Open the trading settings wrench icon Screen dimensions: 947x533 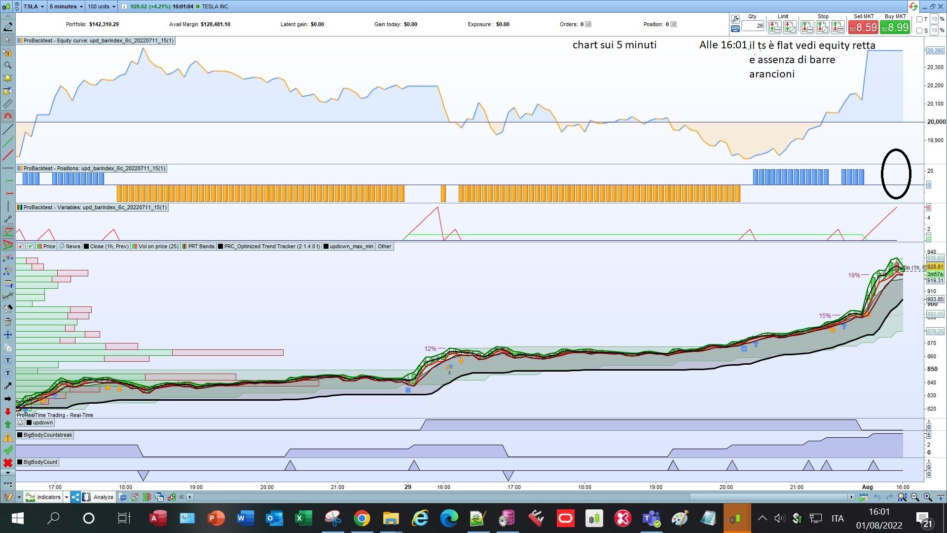(735, 19)
